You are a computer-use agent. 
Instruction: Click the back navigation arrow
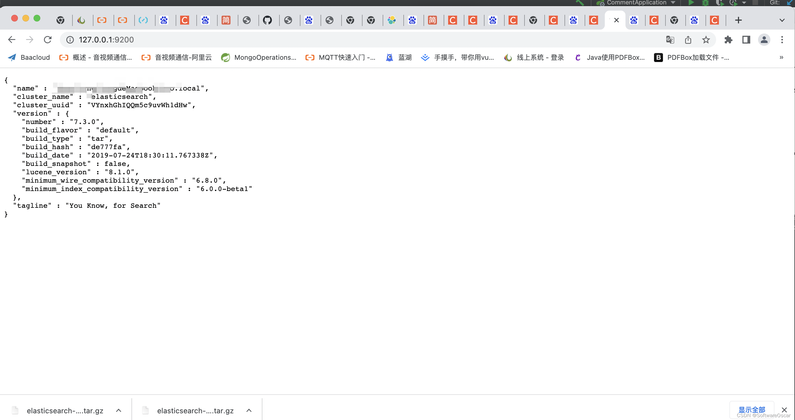tap(12, 40)
